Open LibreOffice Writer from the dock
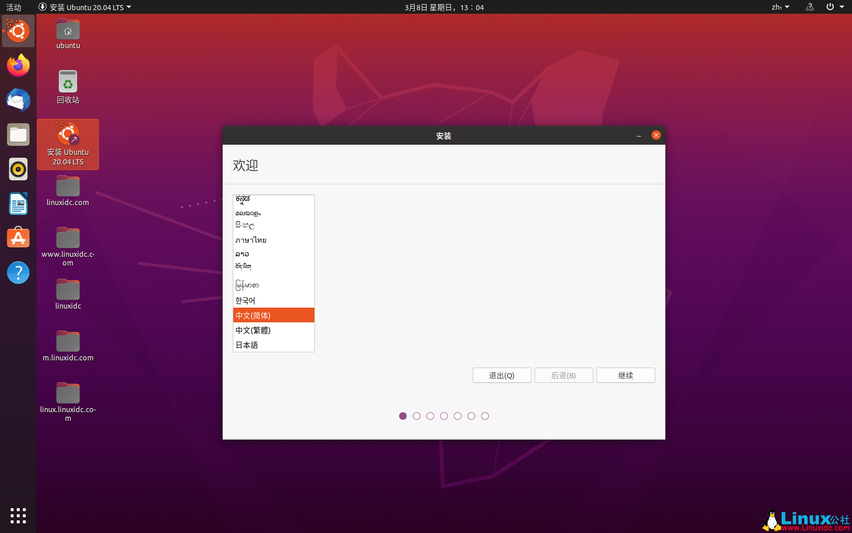852x533 pixels. [x=18, y=204]
